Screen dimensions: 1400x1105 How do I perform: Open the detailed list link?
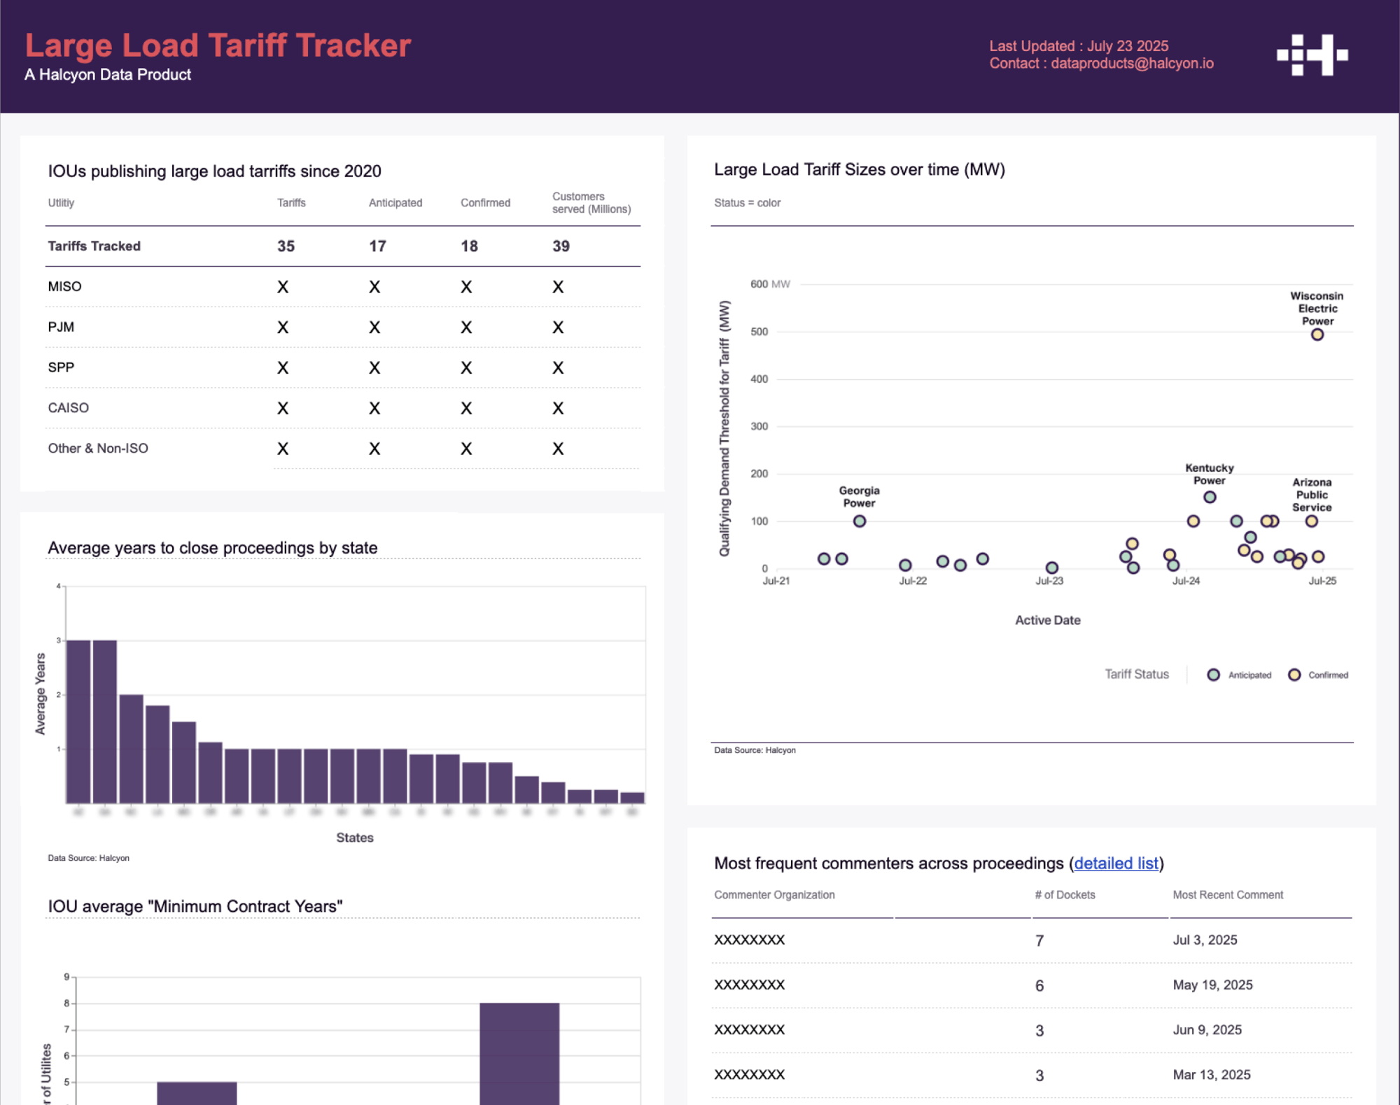(1116, 863)
